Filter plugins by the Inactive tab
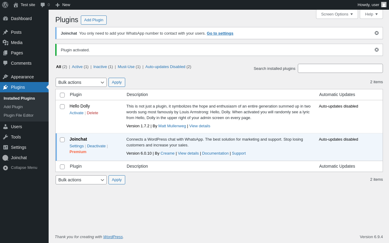The width and height of the screenshot is (389, 243). pos(100,67)
